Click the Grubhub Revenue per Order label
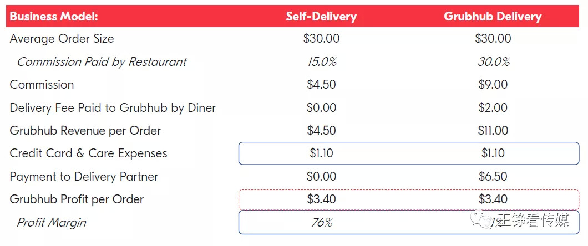This screenshot has height=246, width=588. (x=85, y=131)
